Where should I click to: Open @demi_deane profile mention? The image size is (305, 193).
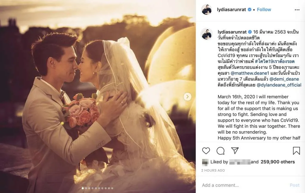(284, 79)
